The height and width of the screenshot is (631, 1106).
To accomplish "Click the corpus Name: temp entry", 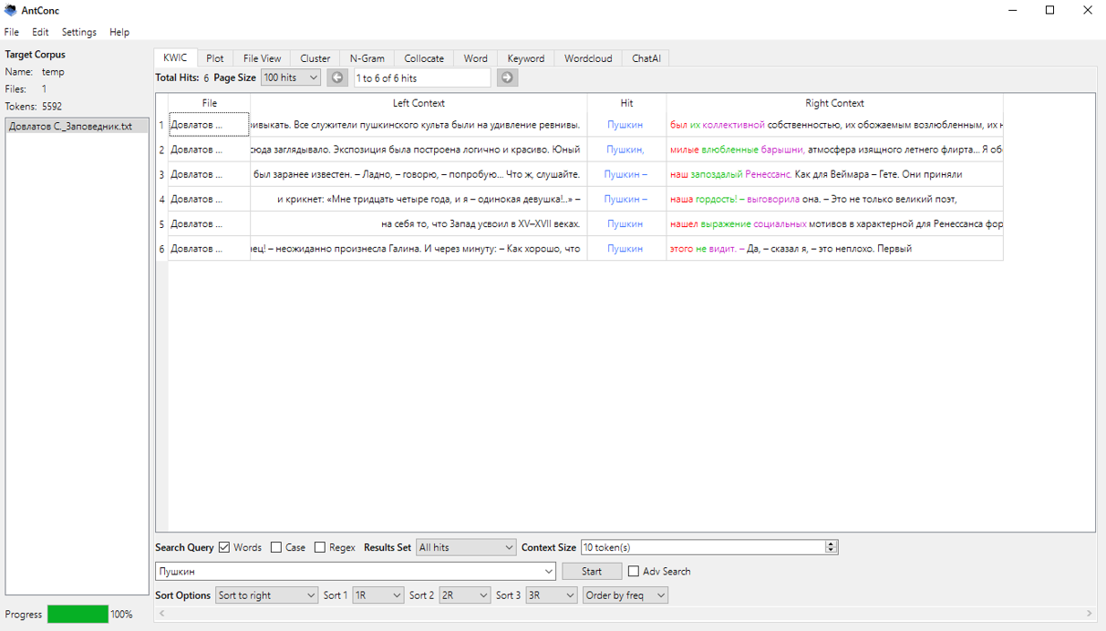I will tap(35, 71).
